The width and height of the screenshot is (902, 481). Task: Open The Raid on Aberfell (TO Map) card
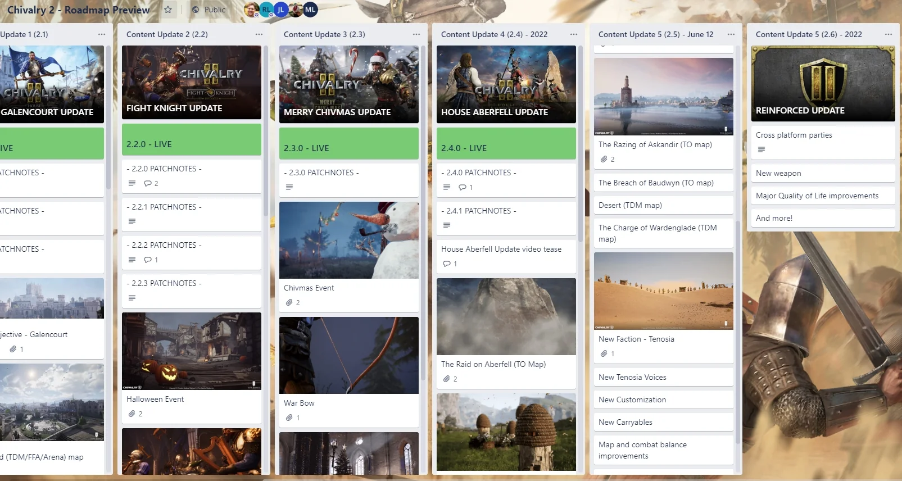point(506,333)
